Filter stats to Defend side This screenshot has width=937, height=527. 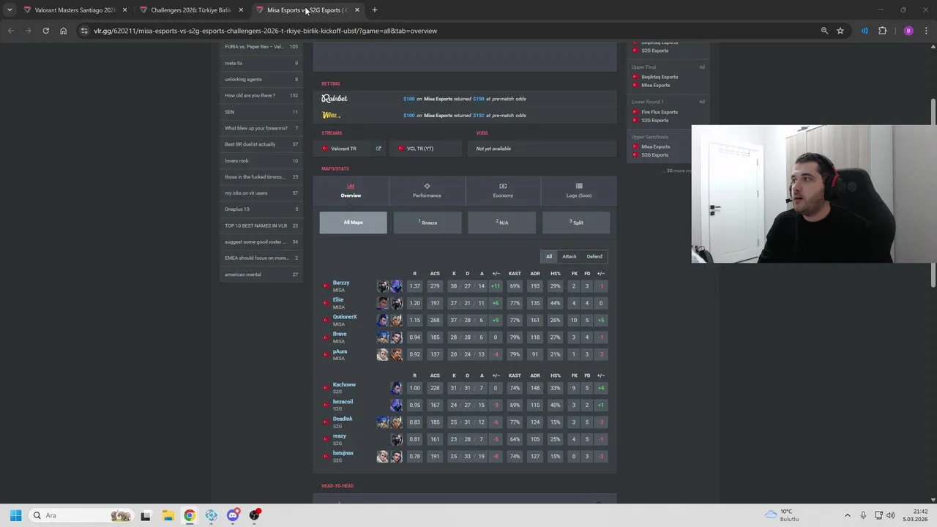(594, 256)
